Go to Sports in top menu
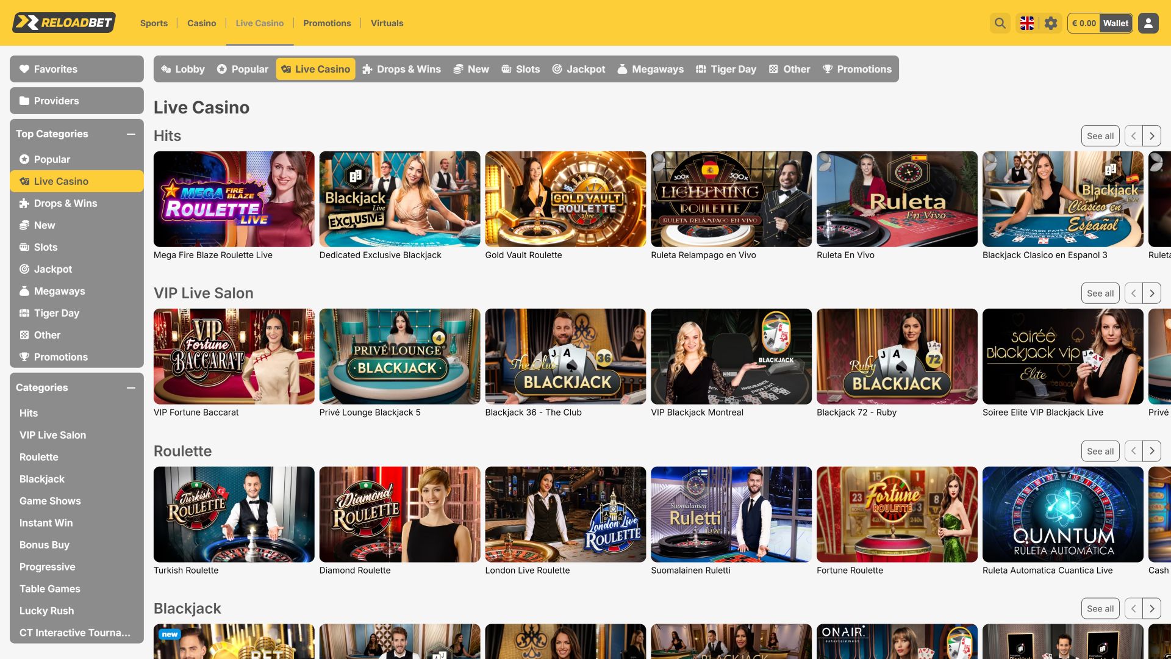Screen dimensions: 1171x659 coord(154,23)
